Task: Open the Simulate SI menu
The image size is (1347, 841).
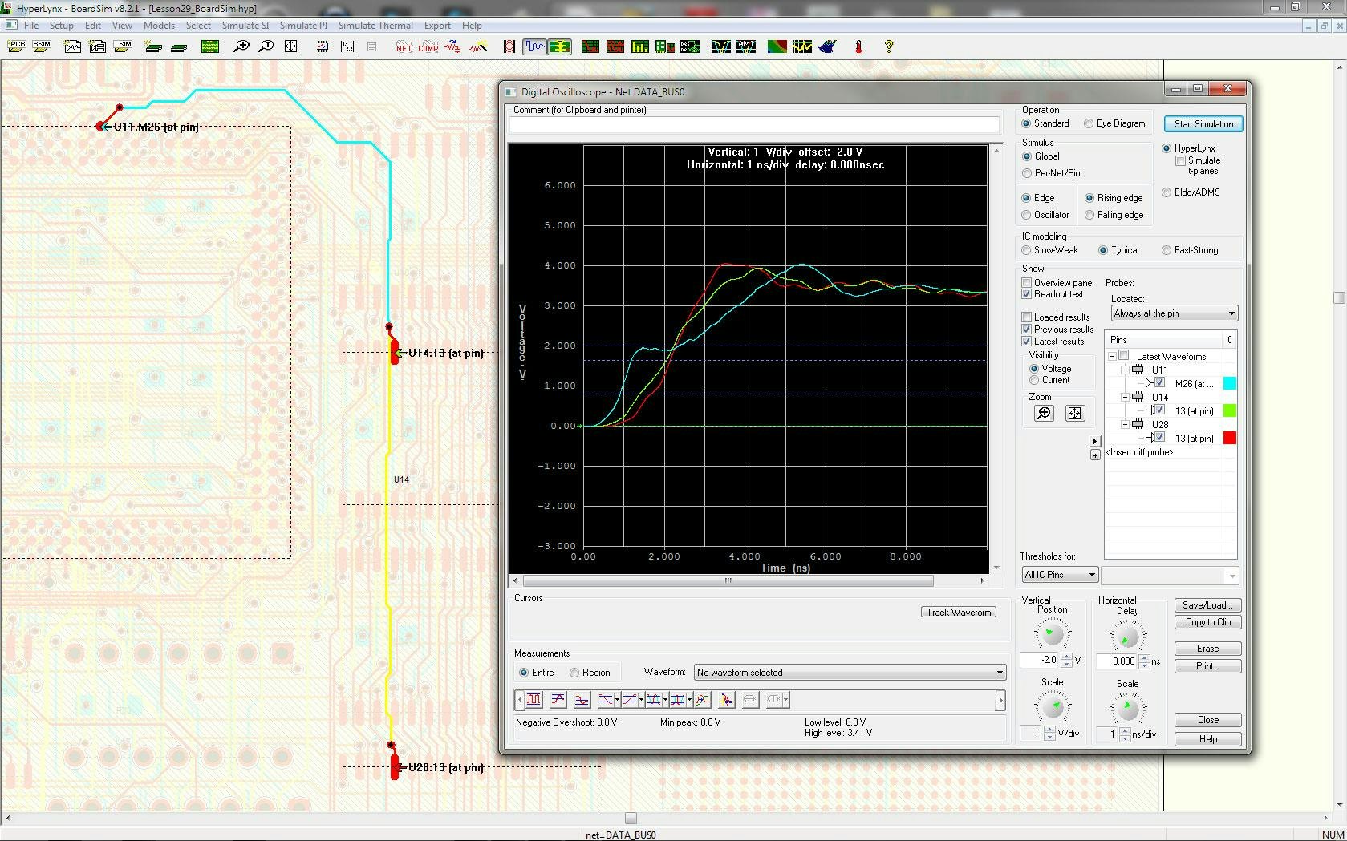Action: pos(245,26)
